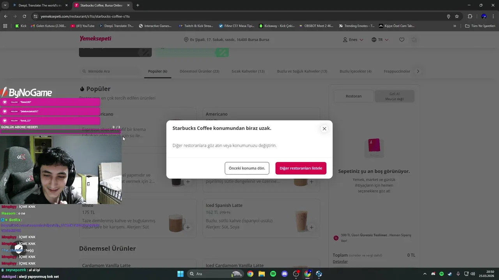Image resolution: width=499 pixels, height=280 pixels.
Task: Expand the hidden bookmarks overflow chevron
Action: (455, 26)
